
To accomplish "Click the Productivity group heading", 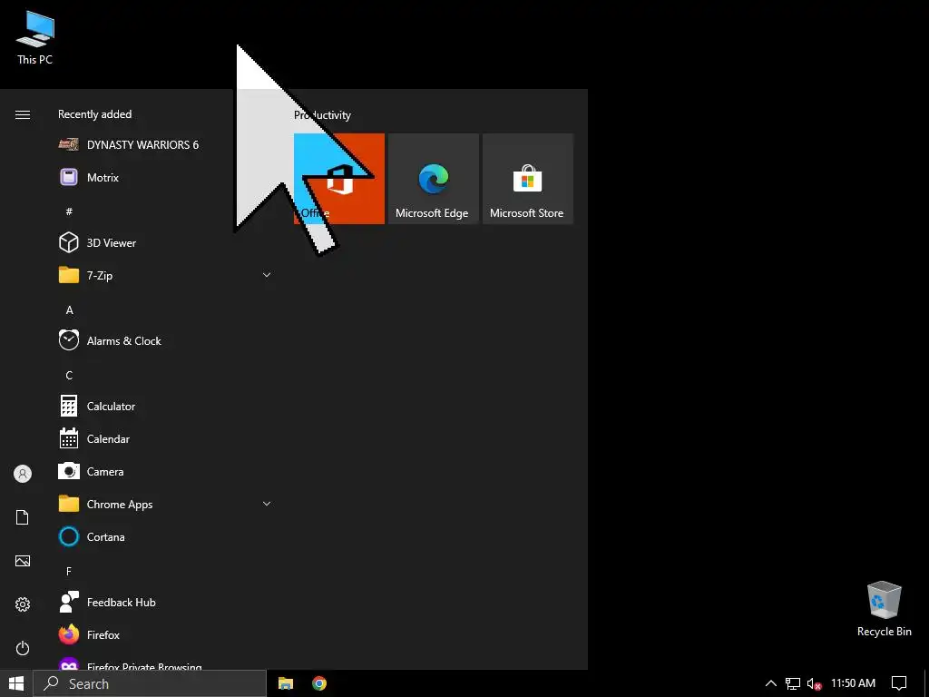I will pos(322,115).
